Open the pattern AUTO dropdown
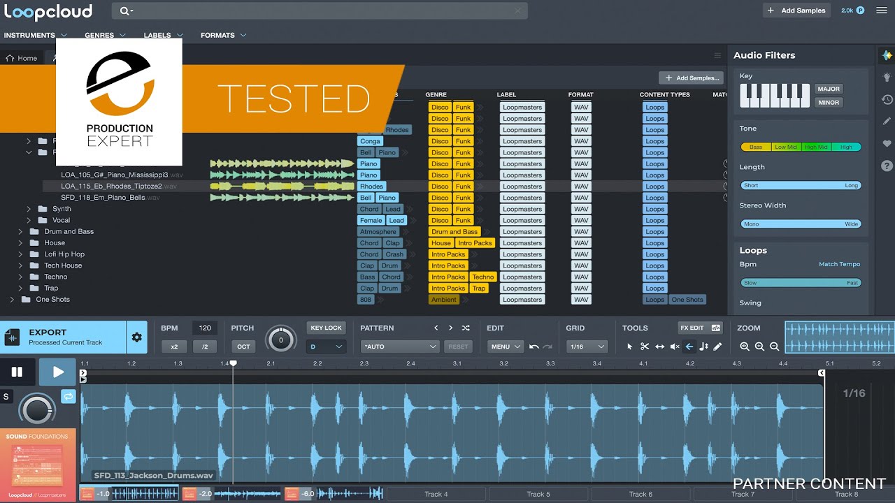 tap(400, 347)
